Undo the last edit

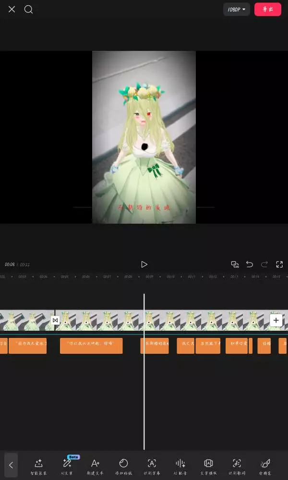tap(250, 264)
